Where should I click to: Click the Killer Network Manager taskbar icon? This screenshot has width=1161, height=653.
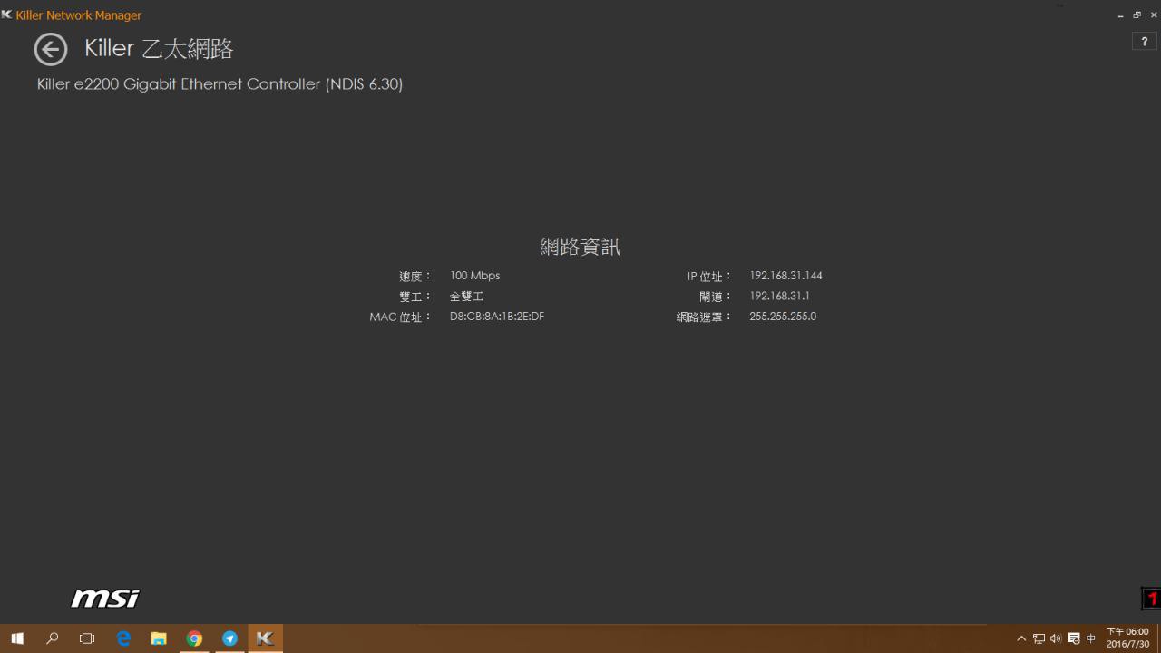(265, 638)
